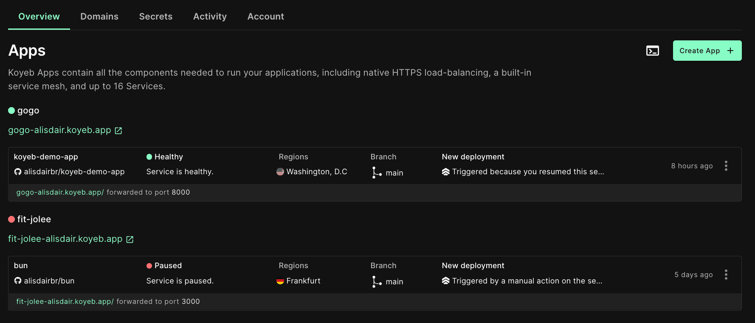This screenshot has height=323, width=755.
Task: Click the external link icon beside fit-jolee-alisdair.koyeb.app
Action: pos(130,240)
